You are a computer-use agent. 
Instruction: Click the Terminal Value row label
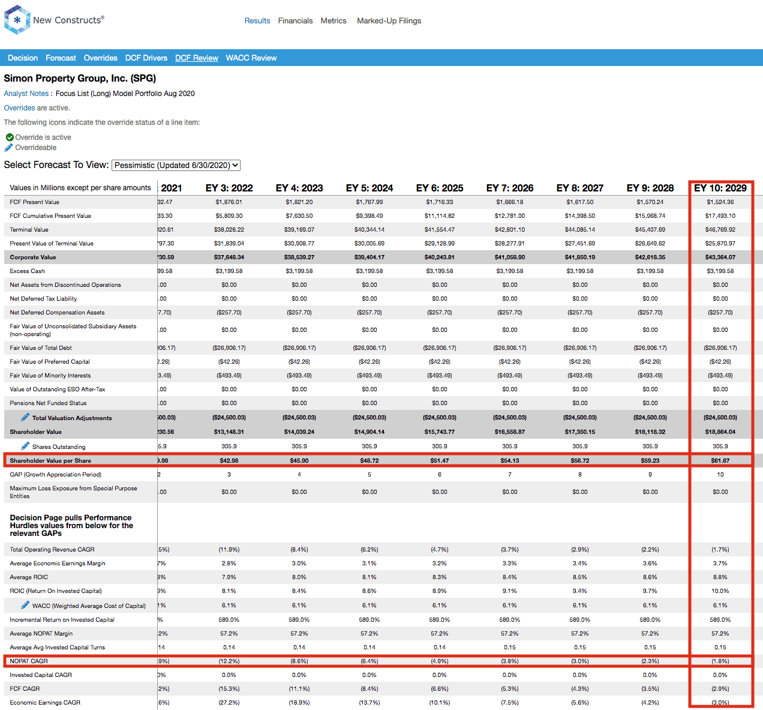[x=29, y=229]
